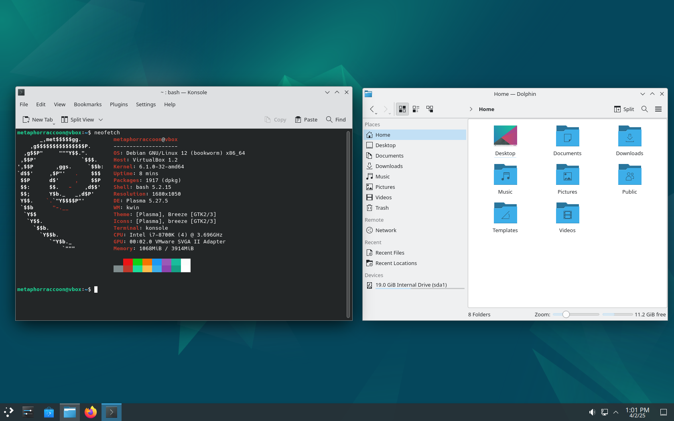
Task: Click Konsole vertical scrollbar
Action: [x=348, y=224]
